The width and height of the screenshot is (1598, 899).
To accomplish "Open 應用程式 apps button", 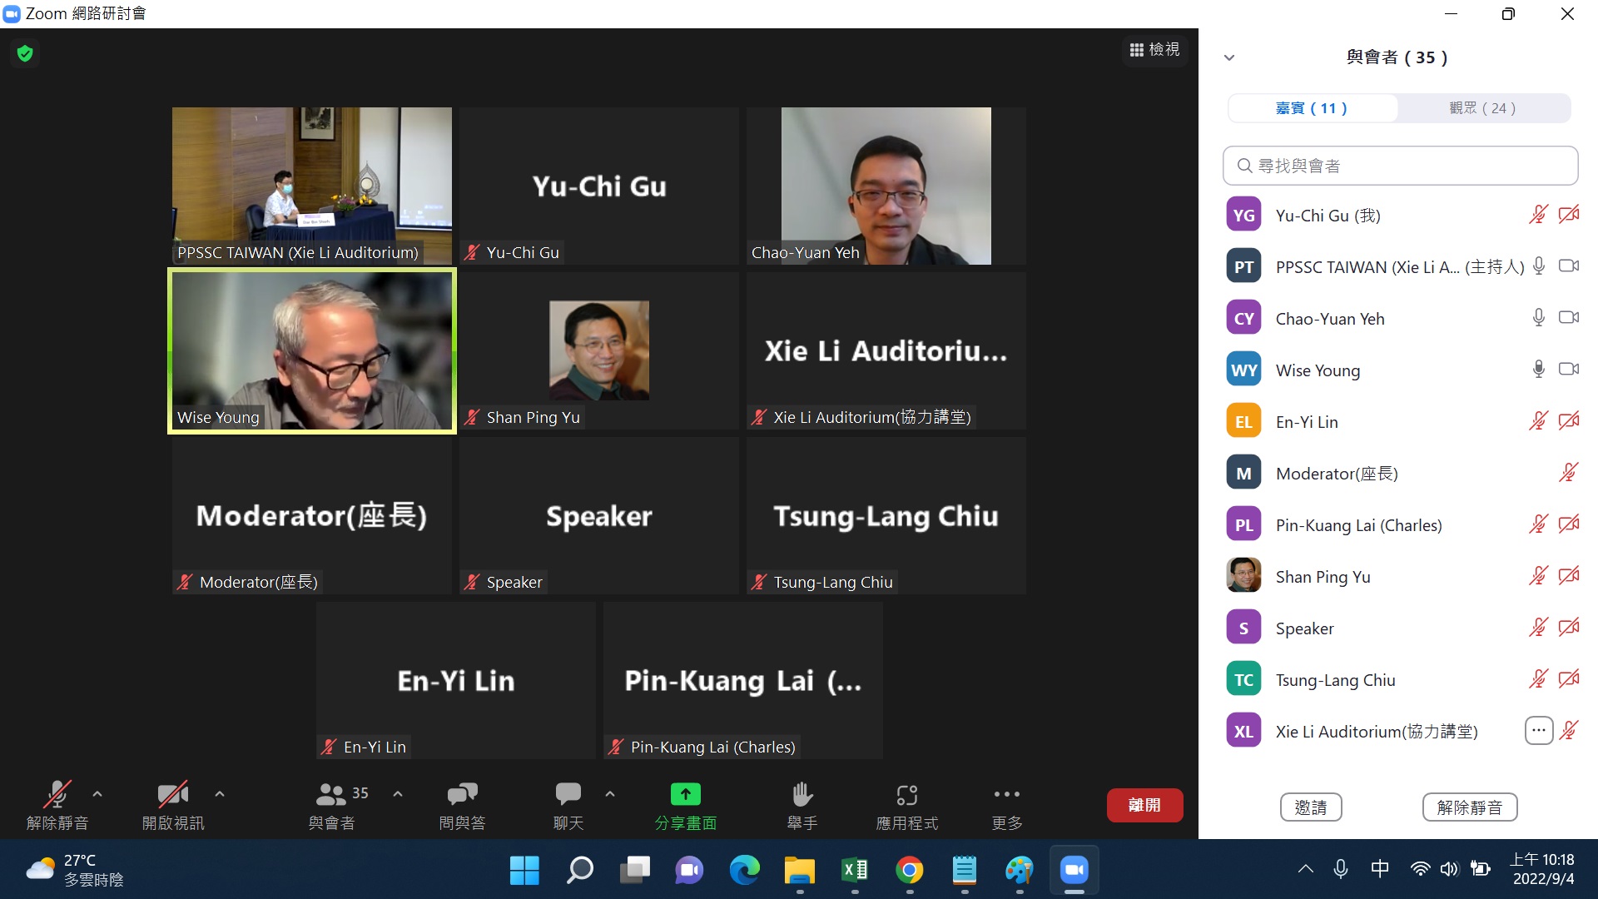I will pyautogui.click(x=907, y=806).
